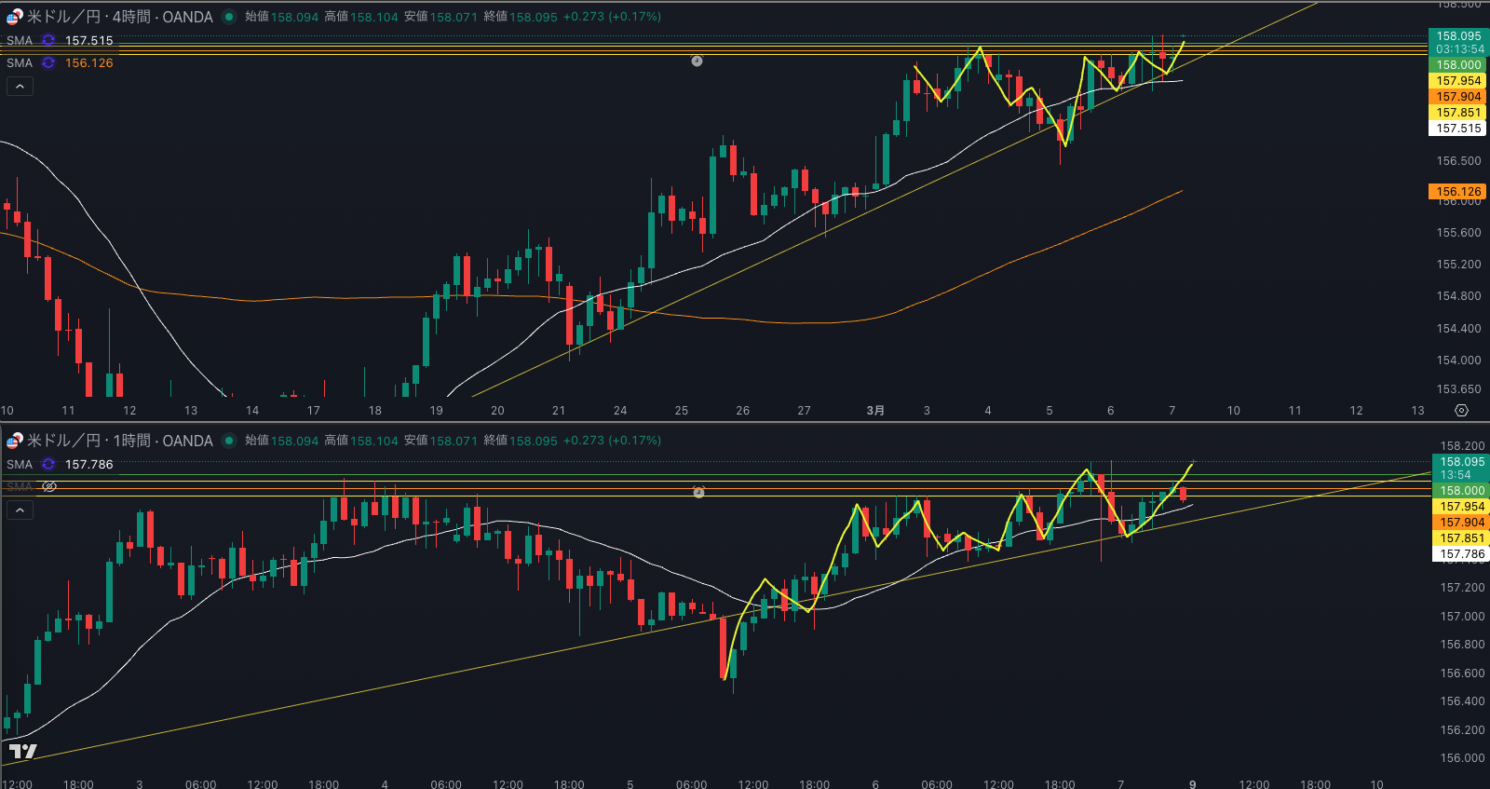Open symbol title 米ドル/円 4時間 OANDA
This screenshot has height=789, width=1490.
tap(120, 17)
